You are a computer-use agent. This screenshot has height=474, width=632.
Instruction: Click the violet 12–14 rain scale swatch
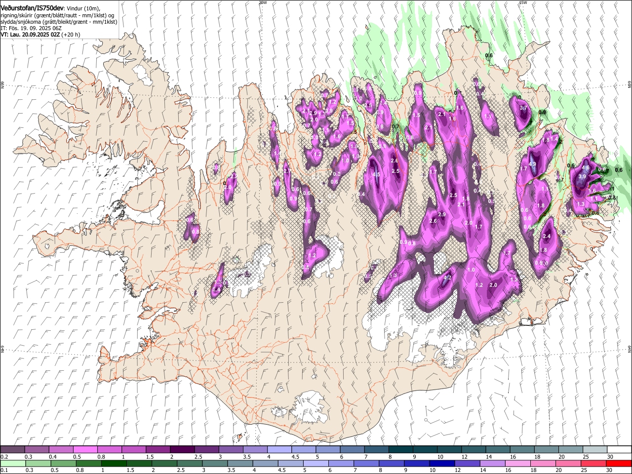point(468,463)
